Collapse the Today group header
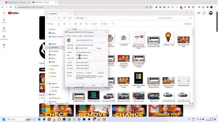218x122 pixels. pos(72,29)
